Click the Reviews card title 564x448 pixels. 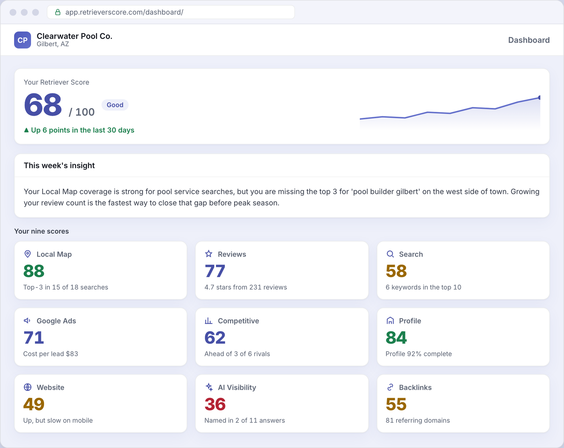(x=232, y=254)
